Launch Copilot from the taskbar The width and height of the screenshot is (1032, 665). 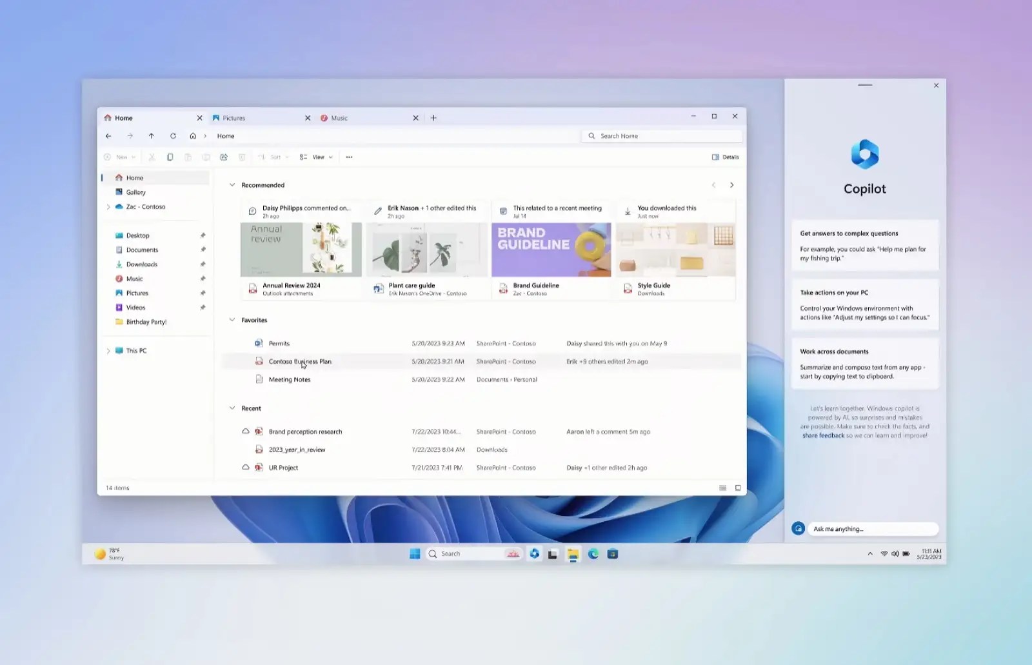[x=535, y=553]
